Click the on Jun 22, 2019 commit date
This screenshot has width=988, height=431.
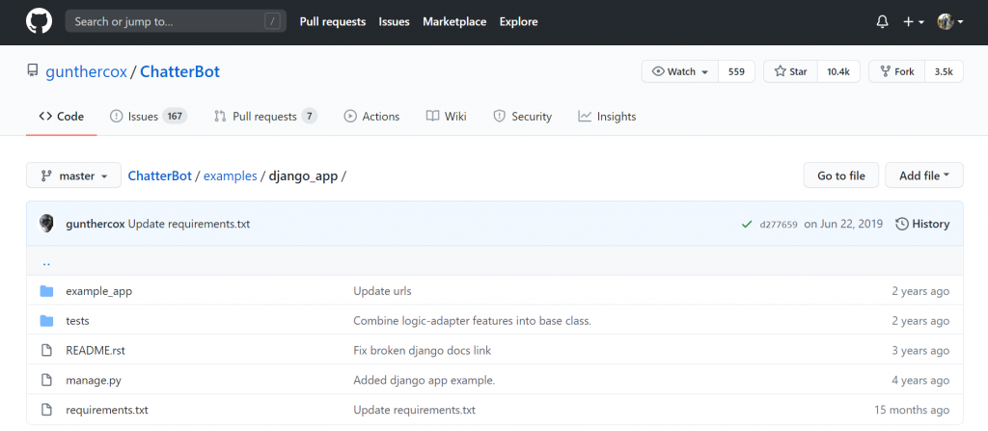pos(843,224)
